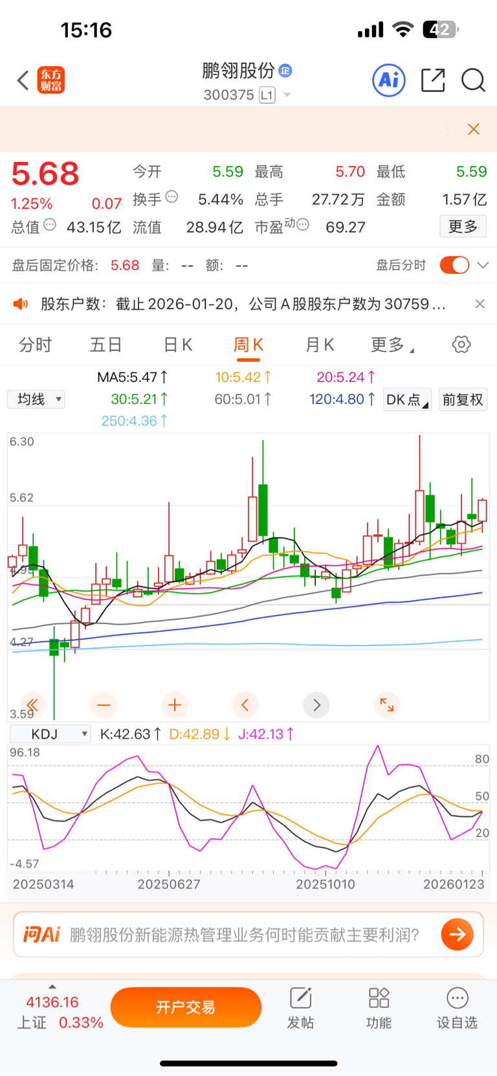Zoom in chart with plus button
The height and width of the screenshot is (1076, 497).
click(x=174, y=704)
